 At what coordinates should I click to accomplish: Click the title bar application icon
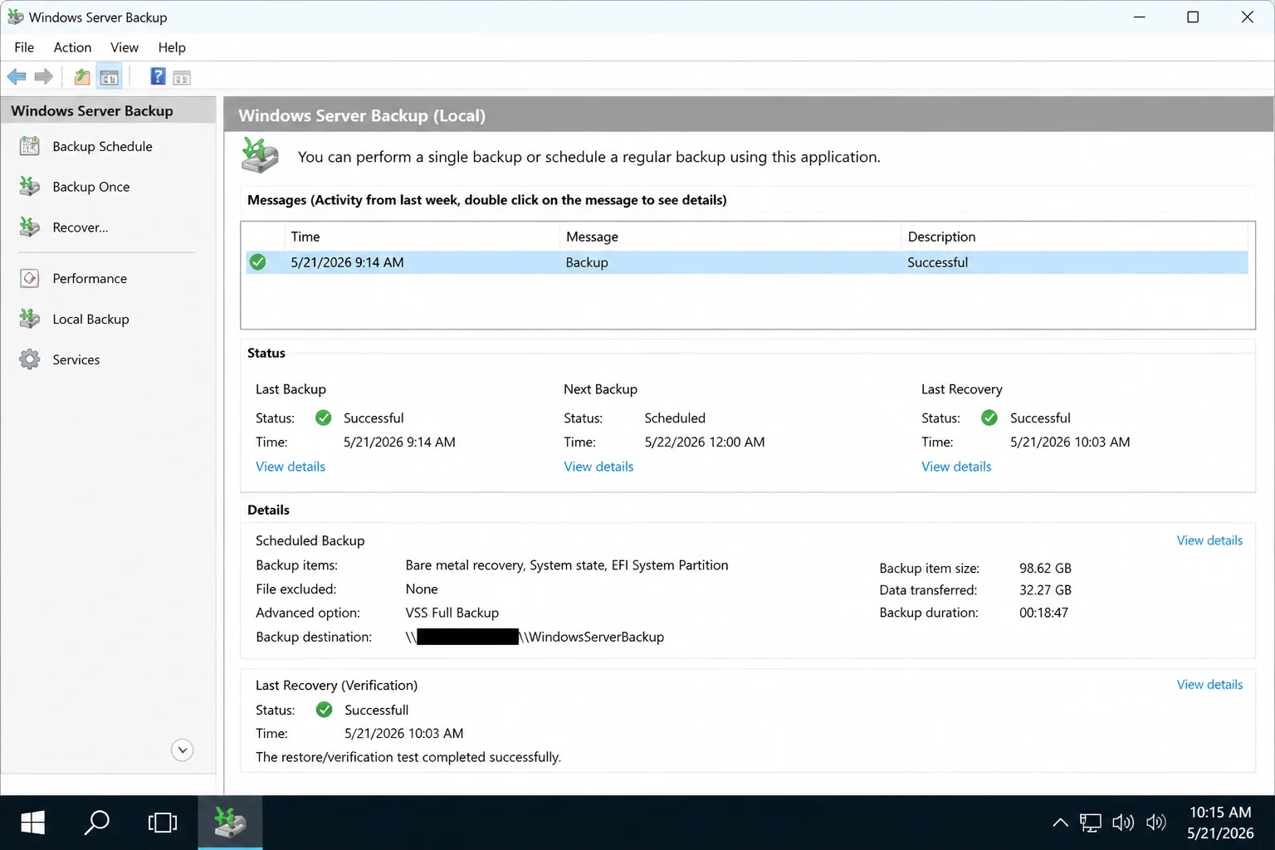tap(15, 17)
